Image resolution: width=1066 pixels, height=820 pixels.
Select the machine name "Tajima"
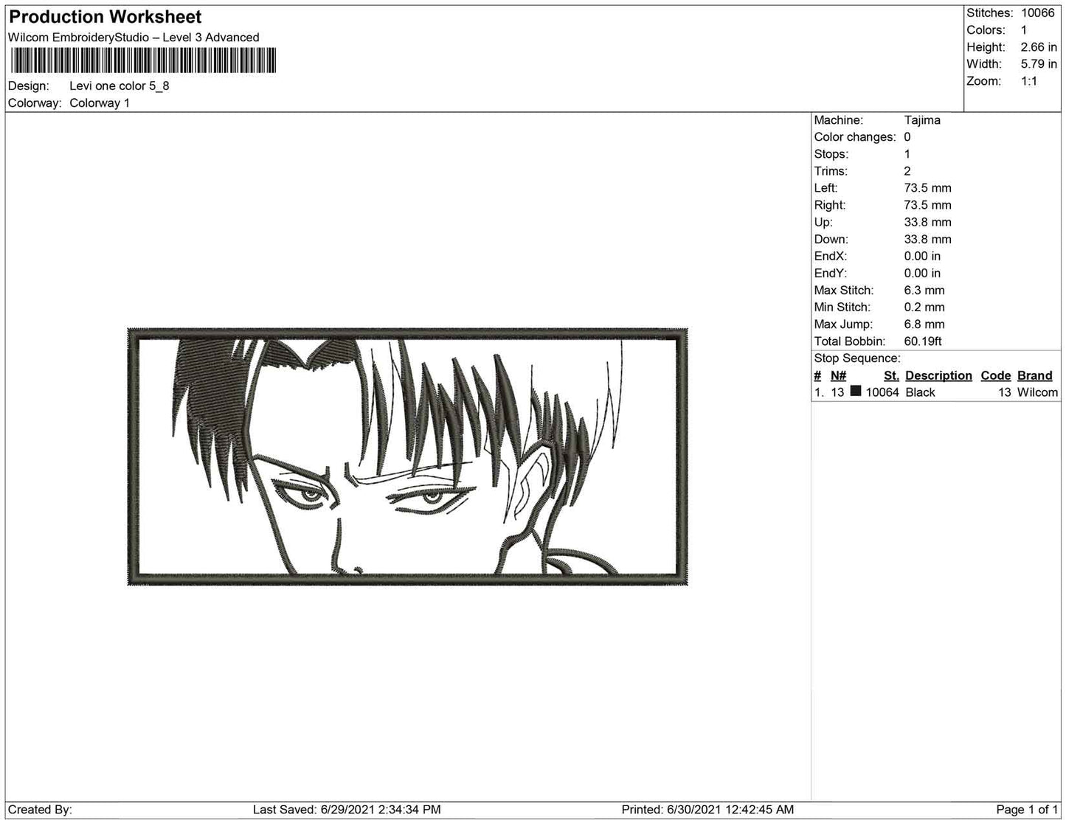pyautogui.click(x=922, y=120)
